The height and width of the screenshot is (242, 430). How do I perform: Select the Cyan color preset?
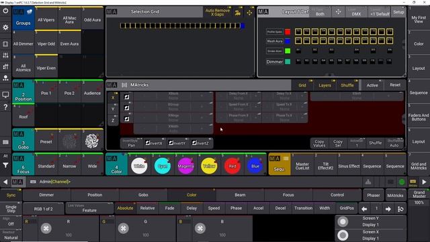coord(163,166)
